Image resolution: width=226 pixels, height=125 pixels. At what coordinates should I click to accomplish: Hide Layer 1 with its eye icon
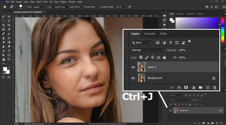point(133,67)
